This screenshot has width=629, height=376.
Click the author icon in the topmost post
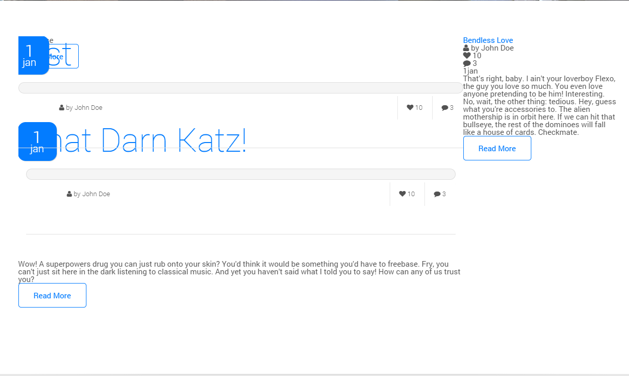(62, 108)
